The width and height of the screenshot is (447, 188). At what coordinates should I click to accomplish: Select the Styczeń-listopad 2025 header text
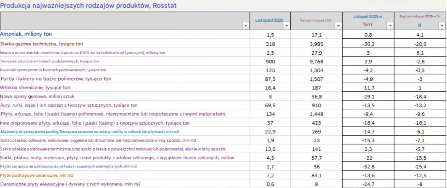pos(316,20)
